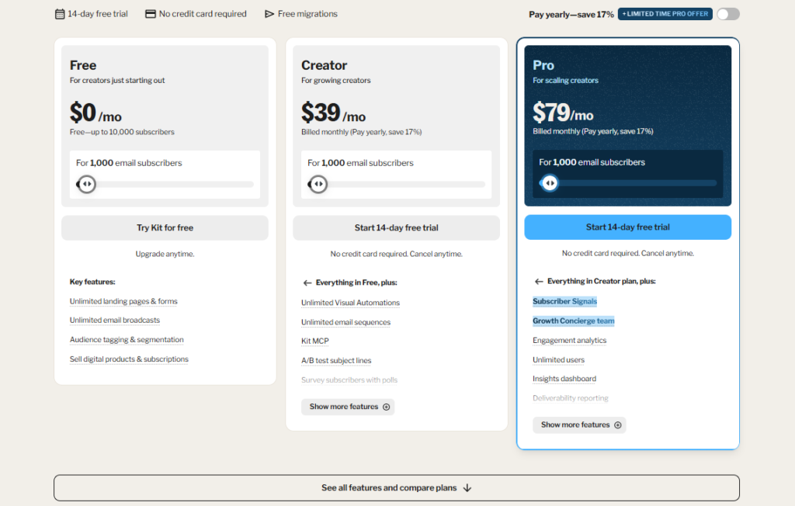Expand Show more features in Creator plan

pos(348,407)
